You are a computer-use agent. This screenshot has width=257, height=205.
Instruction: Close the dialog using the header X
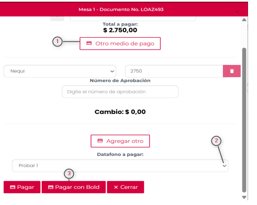[237, 12]
